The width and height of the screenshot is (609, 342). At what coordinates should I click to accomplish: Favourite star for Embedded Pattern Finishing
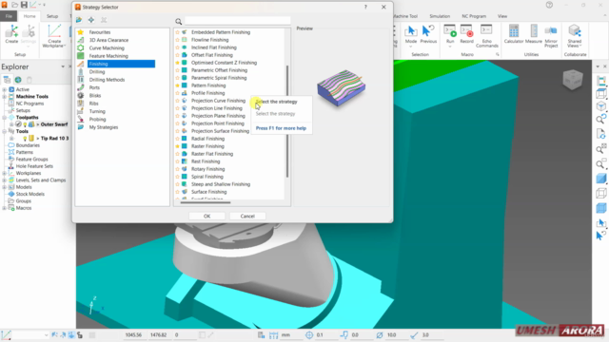178,32
